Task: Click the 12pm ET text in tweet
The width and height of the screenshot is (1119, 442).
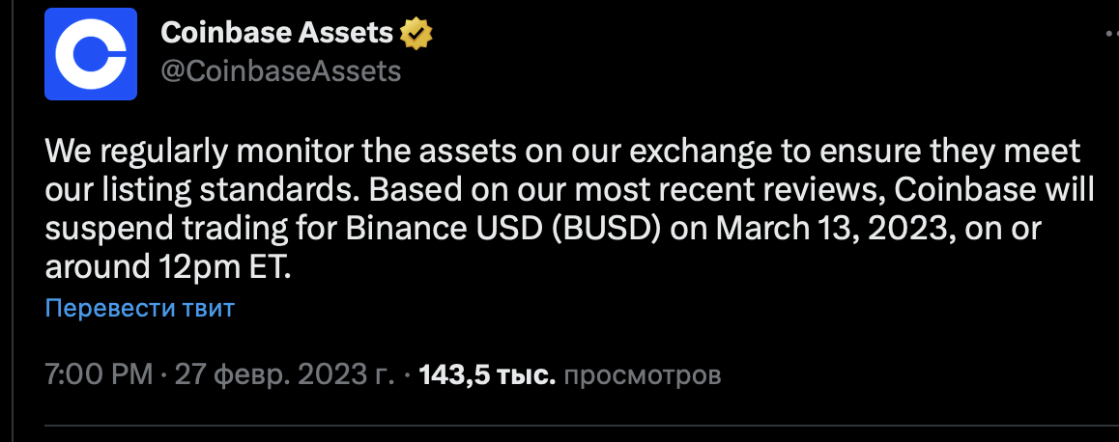Action: [222, 267]
